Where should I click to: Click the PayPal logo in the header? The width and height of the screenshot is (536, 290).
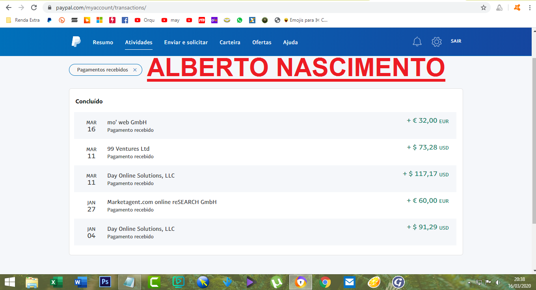pos(76,42)
